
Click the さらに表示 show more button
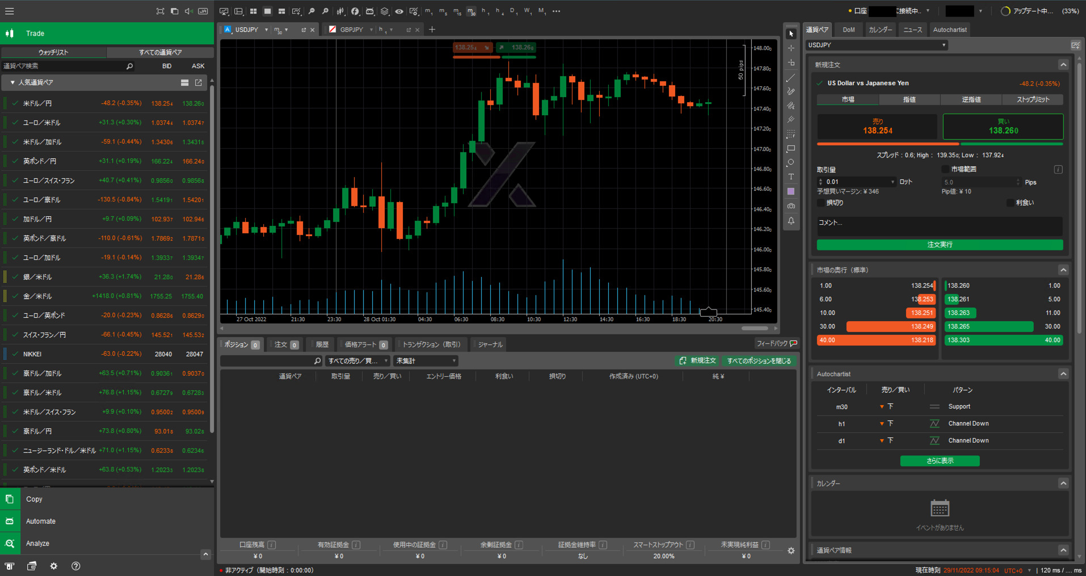click(x=940, y=461)
